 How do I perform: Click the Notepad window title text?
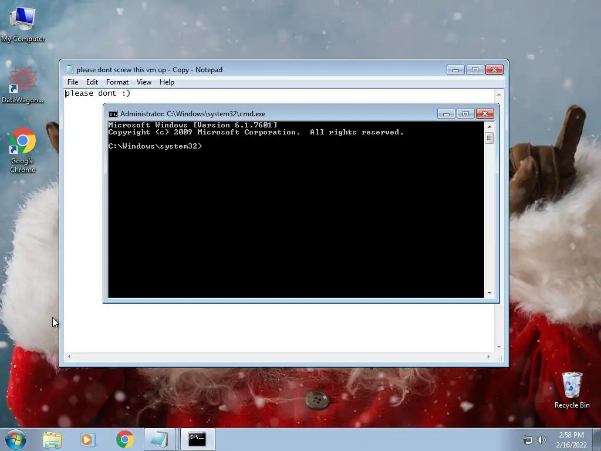tap(149, 70)
